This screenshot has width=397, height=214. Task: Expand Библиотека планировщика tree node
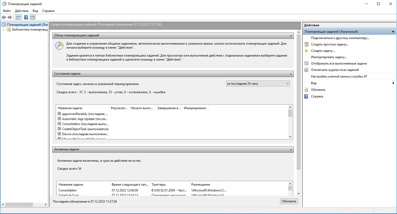4,29
